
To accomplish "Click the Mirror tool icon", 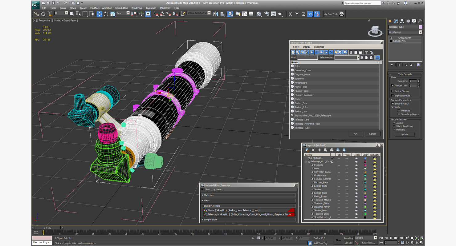I will click(x=216, y=14).
